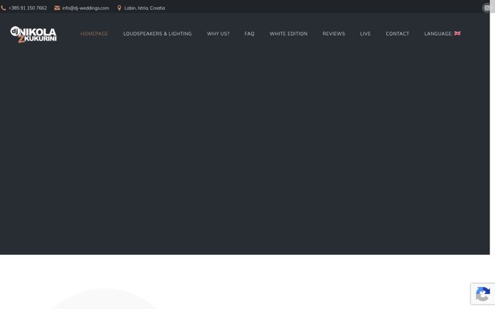Open the Contact page

[397, 34]
